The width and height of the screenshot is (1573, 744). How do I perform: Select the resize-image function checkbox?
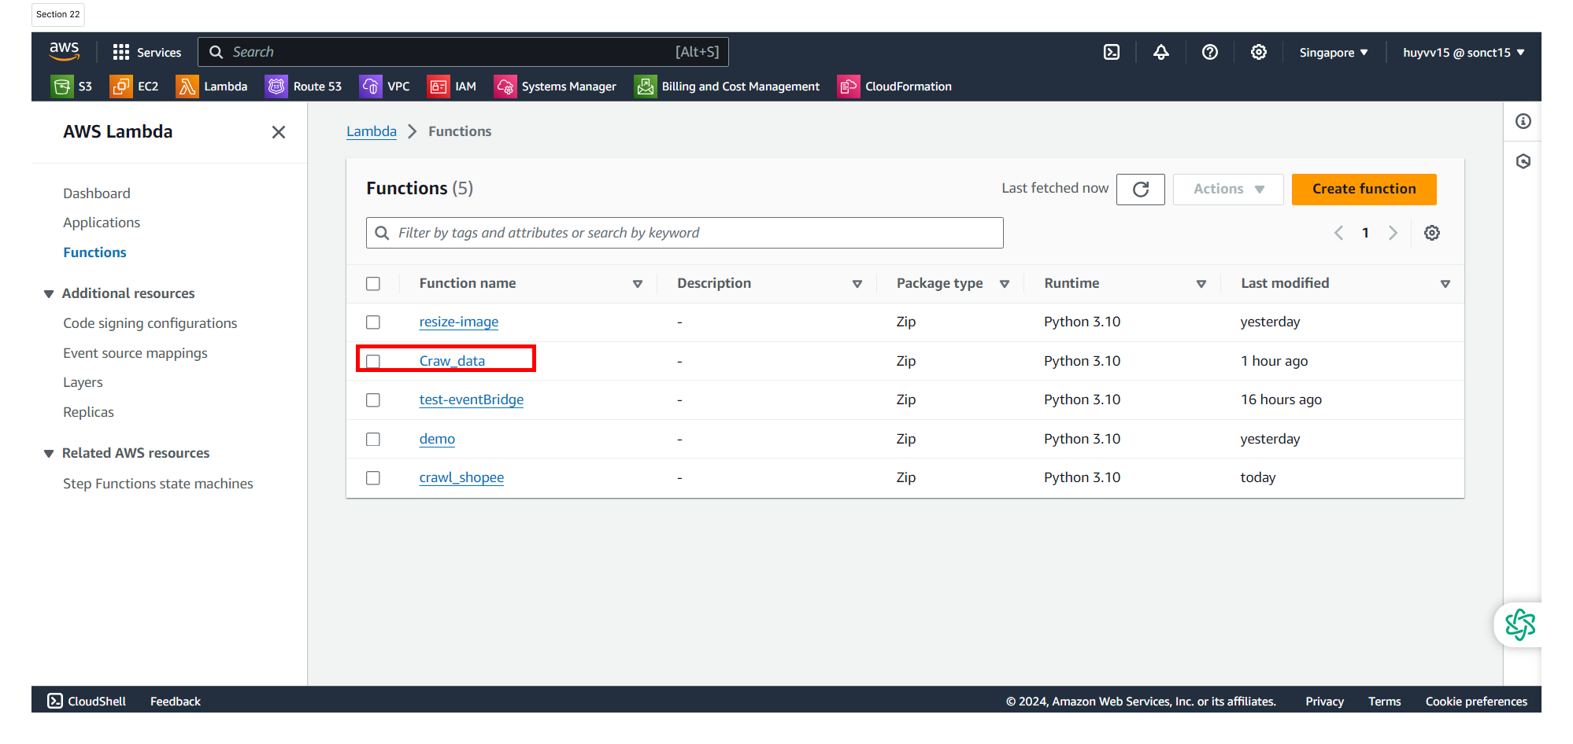pos(373,322)
